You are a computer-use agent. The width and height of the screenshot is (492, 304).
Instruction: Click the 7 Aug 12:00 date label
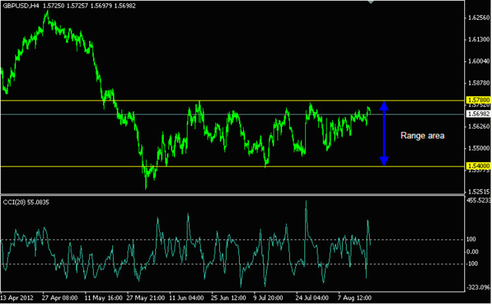click(354, 298)
